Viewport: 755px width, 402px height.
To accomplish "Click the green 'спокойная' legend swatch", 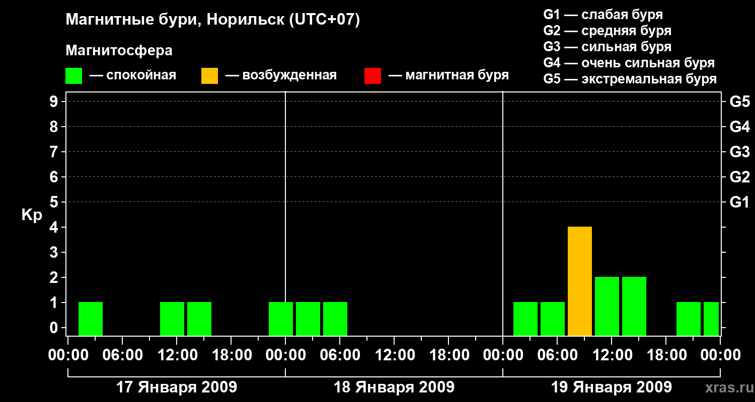I will (x=73, y=76).
